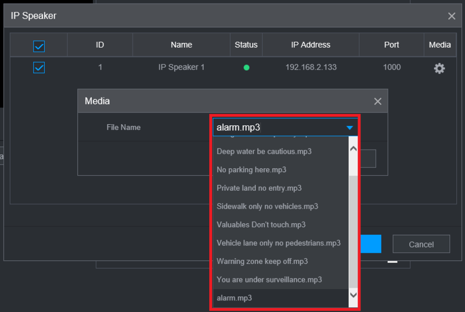Select Warning zone keep off.mp3

[262, 261]
